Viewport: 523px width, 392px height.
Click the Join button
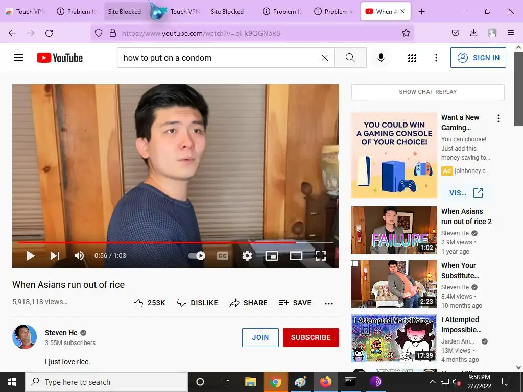tap(260, 337)
